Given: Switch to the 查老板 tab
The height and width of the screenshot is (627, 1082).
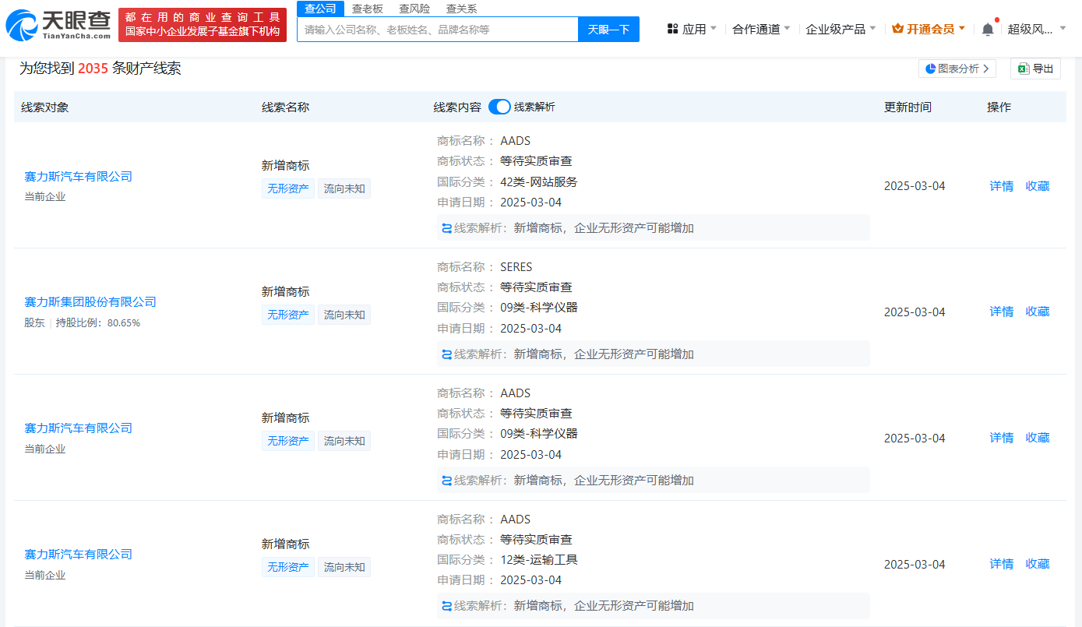Looking at the screenshot, I should coord(367,9).
